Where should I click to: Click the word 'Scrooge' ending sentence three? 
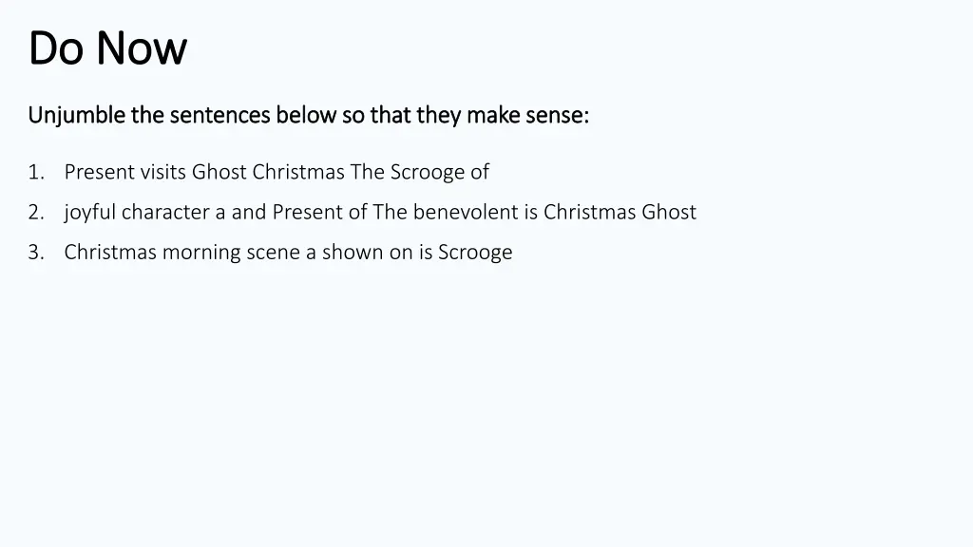tap(475, 254)
